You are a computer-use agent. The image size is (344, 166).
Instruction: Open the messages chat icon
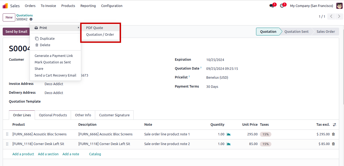(272, 6)
